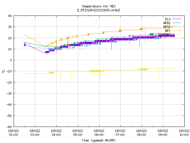Click the chart title 'Temperature for MEX'
This screenshot has width=190, height=143.
pyautogui.click(x=99, y=6)
